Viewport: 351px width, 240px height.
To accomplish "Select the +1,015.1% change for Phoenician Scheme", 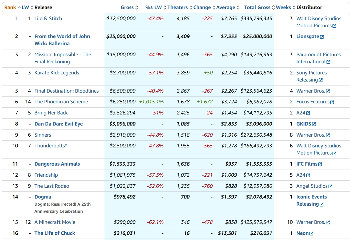I will pos(151,102).
